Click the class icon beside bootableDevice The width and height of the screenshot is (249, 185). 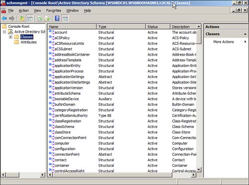(51, 99)
